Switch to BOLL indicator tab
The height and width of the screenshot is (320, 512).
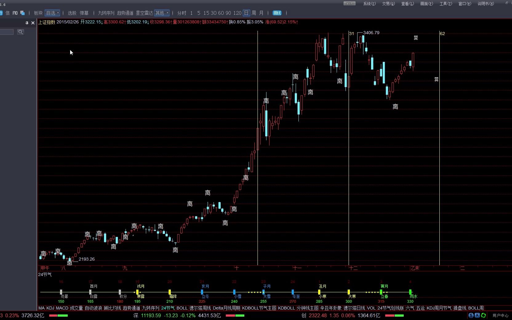182,308
